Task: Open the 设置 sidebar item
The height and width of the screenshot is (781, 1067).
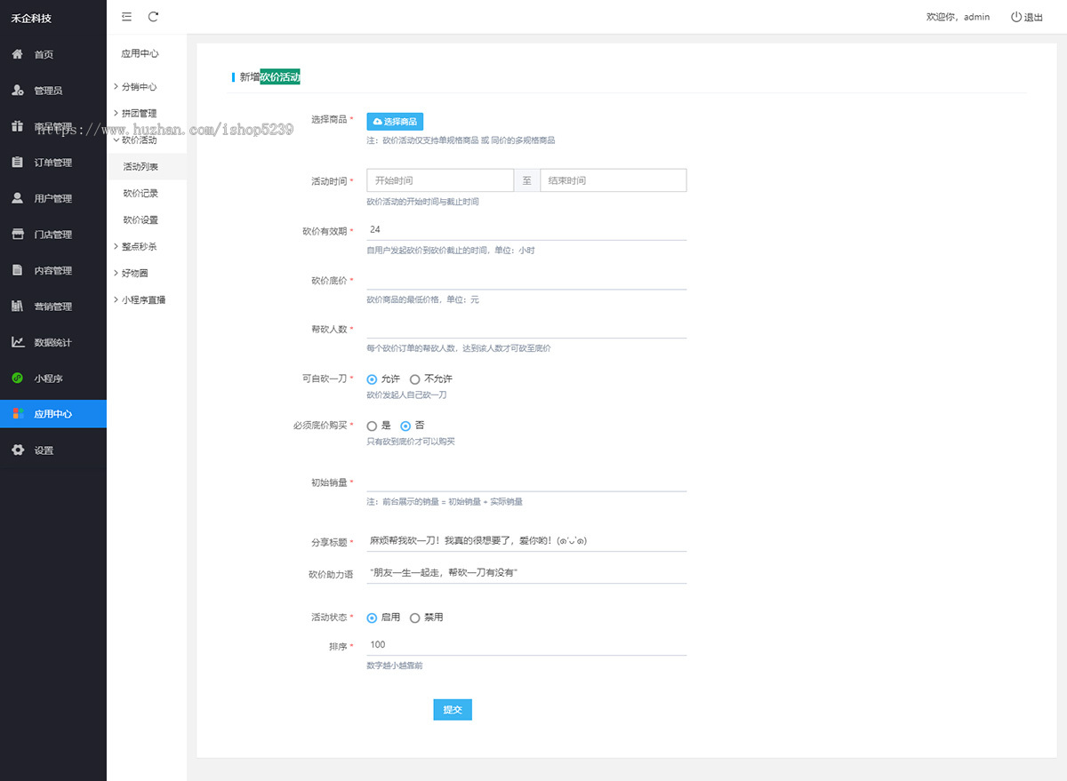Action: [x=53, y=450]
